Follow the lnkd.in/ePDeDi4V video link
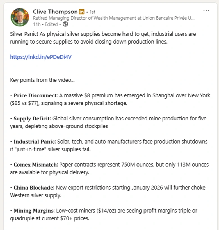The width and height of the screenshot is (219, 230). coord(41,57)
